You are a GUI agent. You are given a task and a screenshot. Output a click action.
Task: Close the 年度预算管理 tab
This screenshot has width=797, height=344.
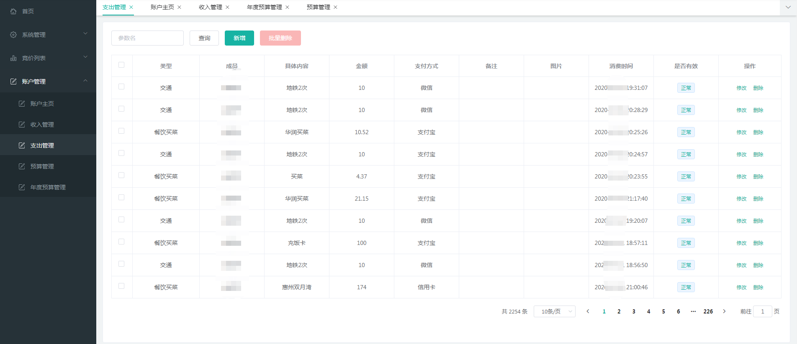287,7
